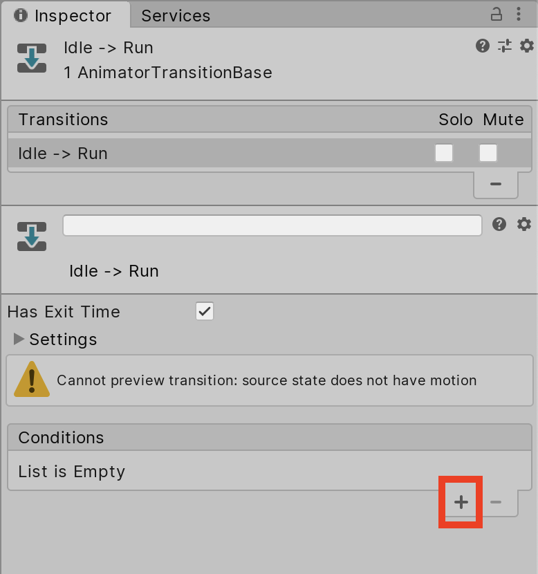Remove the selected transition with the minus

pyautogui.click(x=495, y=184)
